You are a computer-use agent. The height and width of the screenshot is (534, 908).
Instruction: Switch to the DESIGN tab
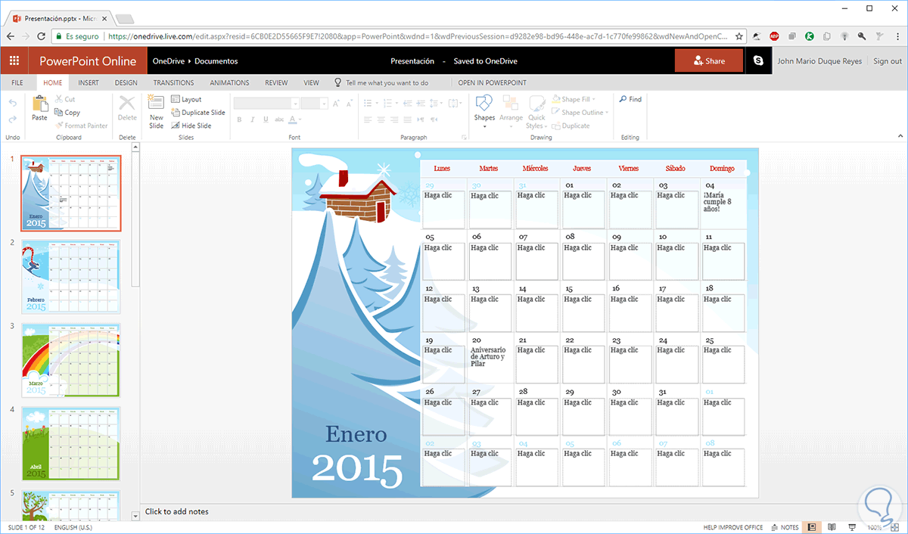[x=126, y=82]
